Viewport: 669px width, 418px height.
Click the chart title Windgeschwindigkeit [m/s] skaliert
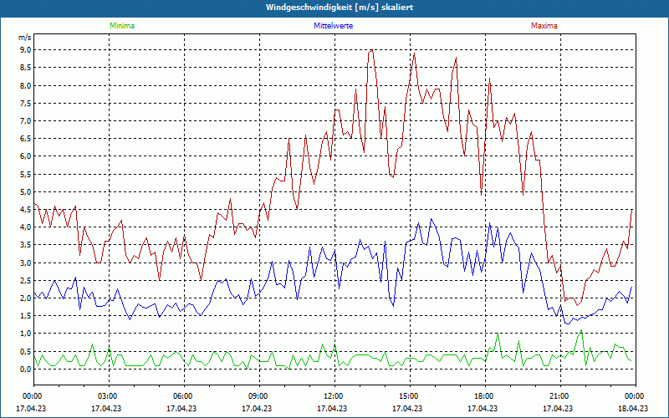click(340, 8)
